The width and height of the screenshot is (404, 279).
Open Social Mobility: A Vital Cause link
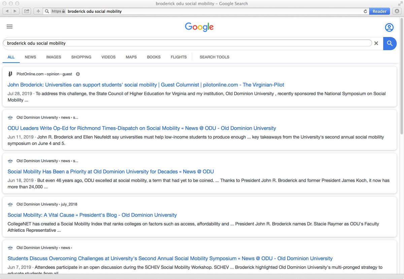[x=92, y=215]
